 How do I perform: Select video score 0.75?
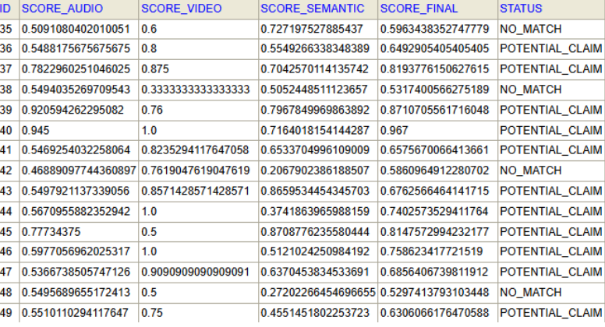click(152, 312)
